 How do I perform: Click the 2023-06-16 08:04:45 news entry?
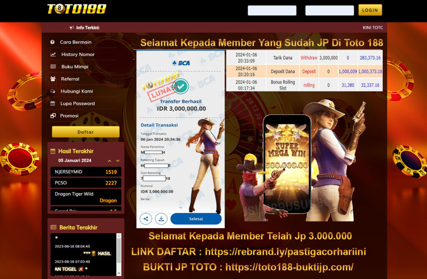(72, 246)
